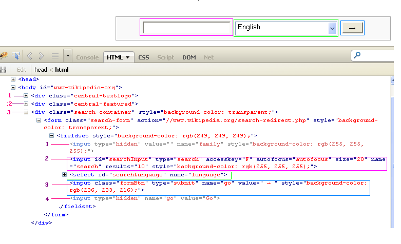Image resolution: width=401 pixels, height=244 pixels.
Task: Expand the central-featured div
Action: tap(26, 104)
